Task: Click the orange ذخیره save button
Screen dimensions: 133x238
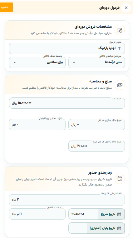Action: point(6,7)
